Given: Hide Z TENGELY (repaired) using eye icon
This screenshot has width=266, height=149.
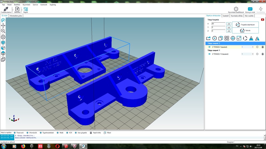Looking at the screenshot, I should pyautogui.click(x=210, y=47).
